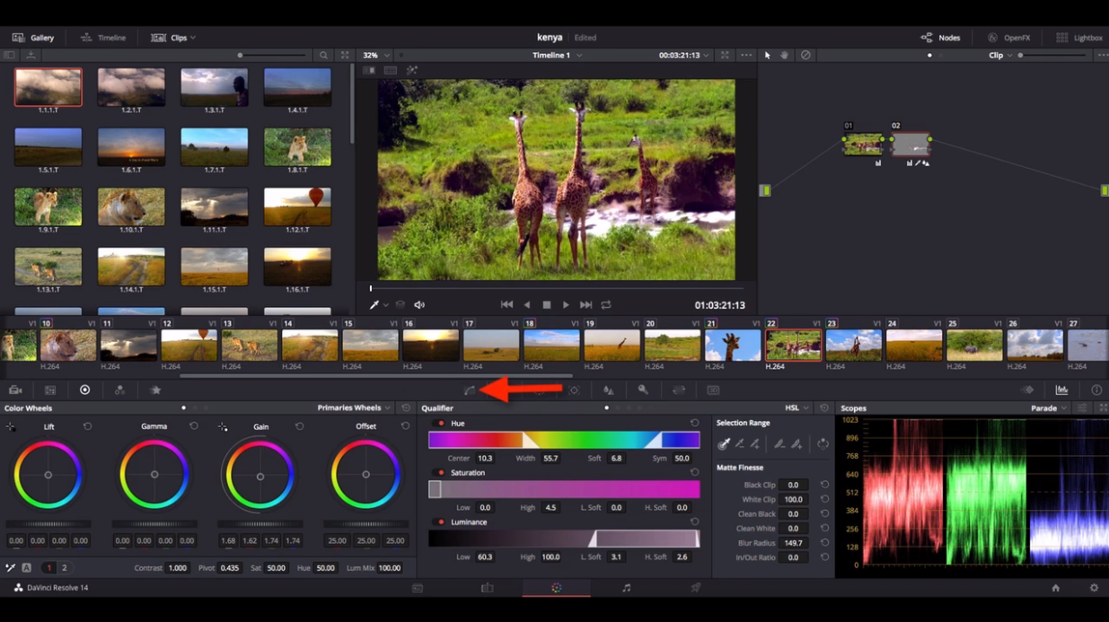Open the Blur palette icon

click(x=608, y=390)
